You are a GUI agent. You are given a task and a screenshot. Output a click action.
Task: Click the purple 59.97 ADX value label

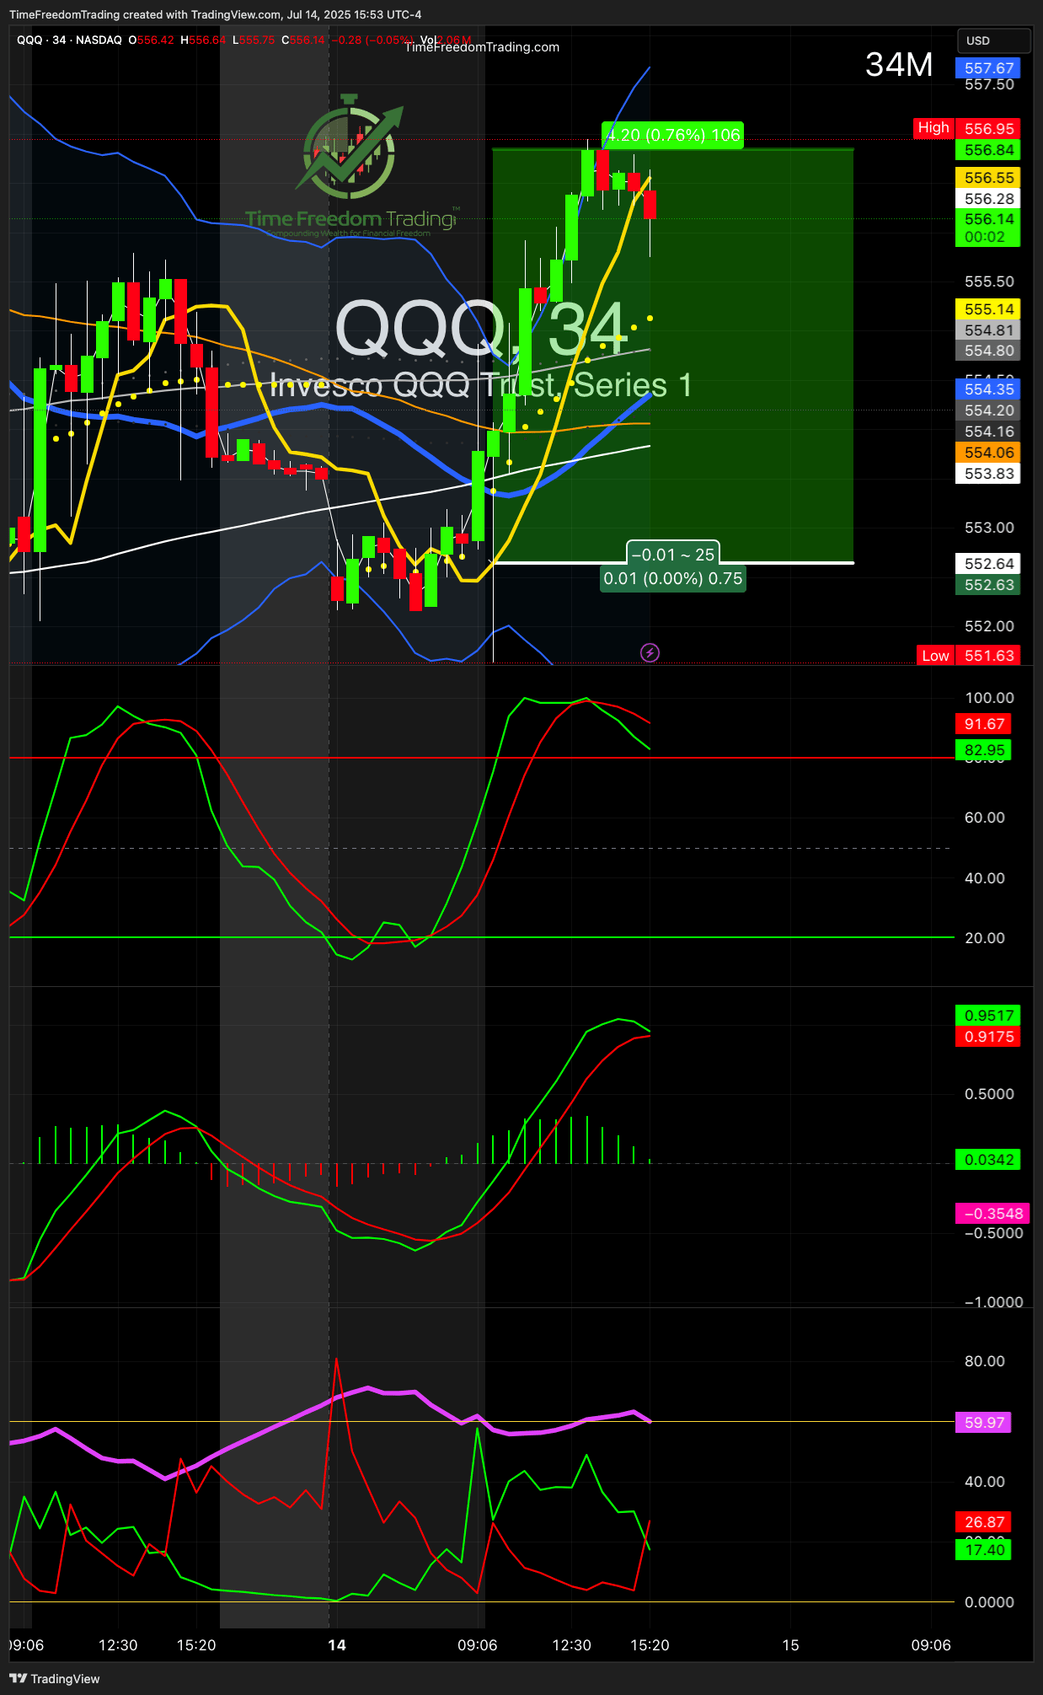pos(983,1423)
